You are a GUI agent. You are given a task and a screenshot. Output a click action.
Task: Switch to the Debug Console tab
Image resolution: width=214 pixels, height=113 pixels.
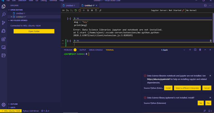click(96, 50)
